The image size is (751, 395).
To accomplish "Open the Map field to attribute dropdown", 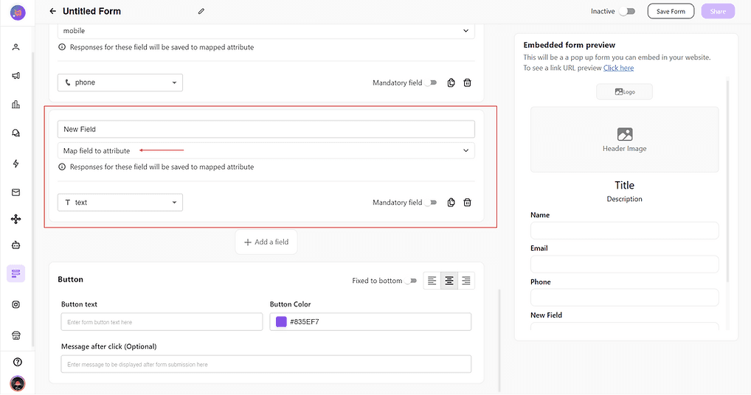I will pyautogui.click(x=266, y=150).
